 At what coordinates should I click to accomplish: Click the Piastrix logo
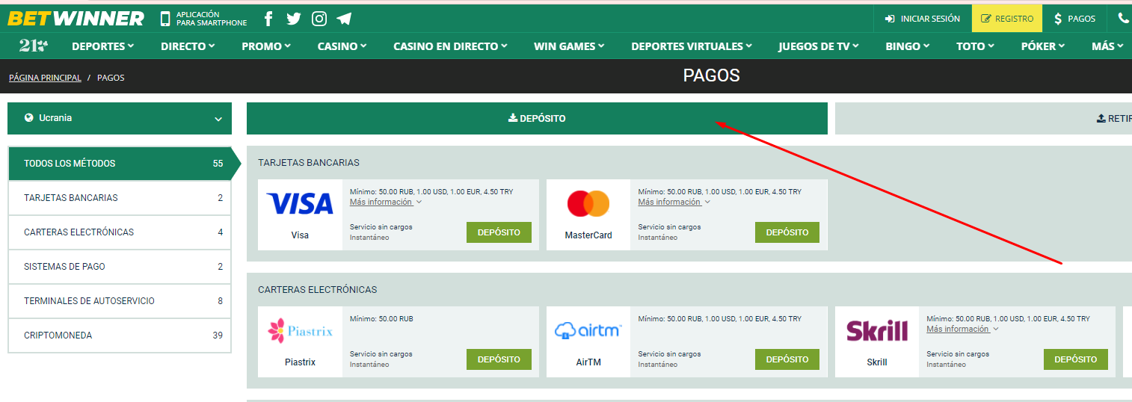tap(300, 330)
